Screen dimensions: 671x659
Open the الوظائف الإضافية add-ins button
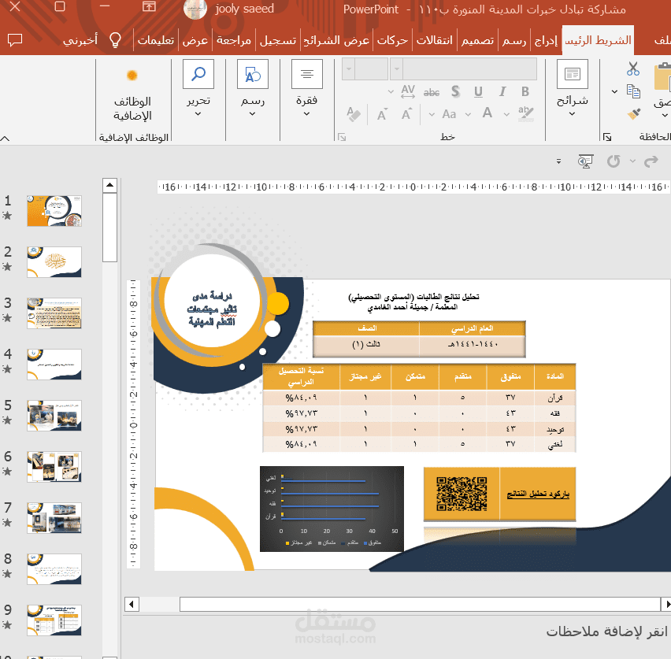point(132,95)
